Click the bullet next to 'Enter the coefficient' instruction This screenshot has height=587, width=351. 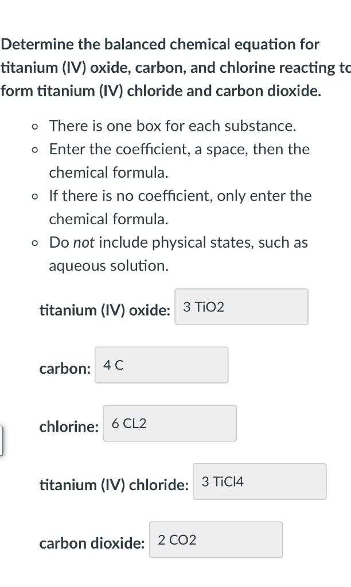(x=34, y=149)
